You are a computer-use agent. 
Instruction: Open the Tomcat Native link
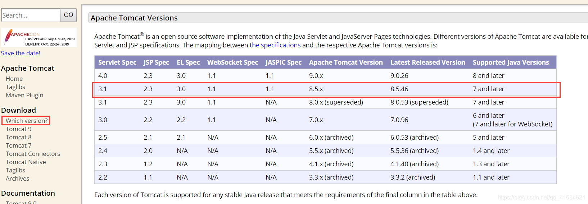(26, 162)
